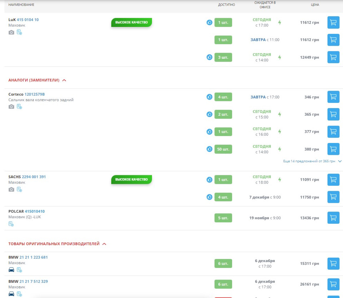The width and height of the screenshot is (343, 298).
Task: Add POLCAR 13436 грн flywheel to cart
Action: click(x=333, y=218)
